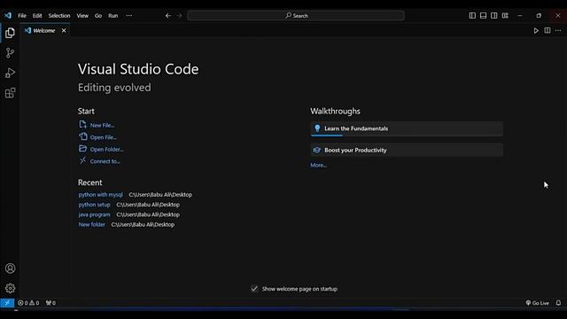This screenshot has width=567, height=319.
Task: Toggle primary side bar layout icon
Action: click(x=472, y=16)
